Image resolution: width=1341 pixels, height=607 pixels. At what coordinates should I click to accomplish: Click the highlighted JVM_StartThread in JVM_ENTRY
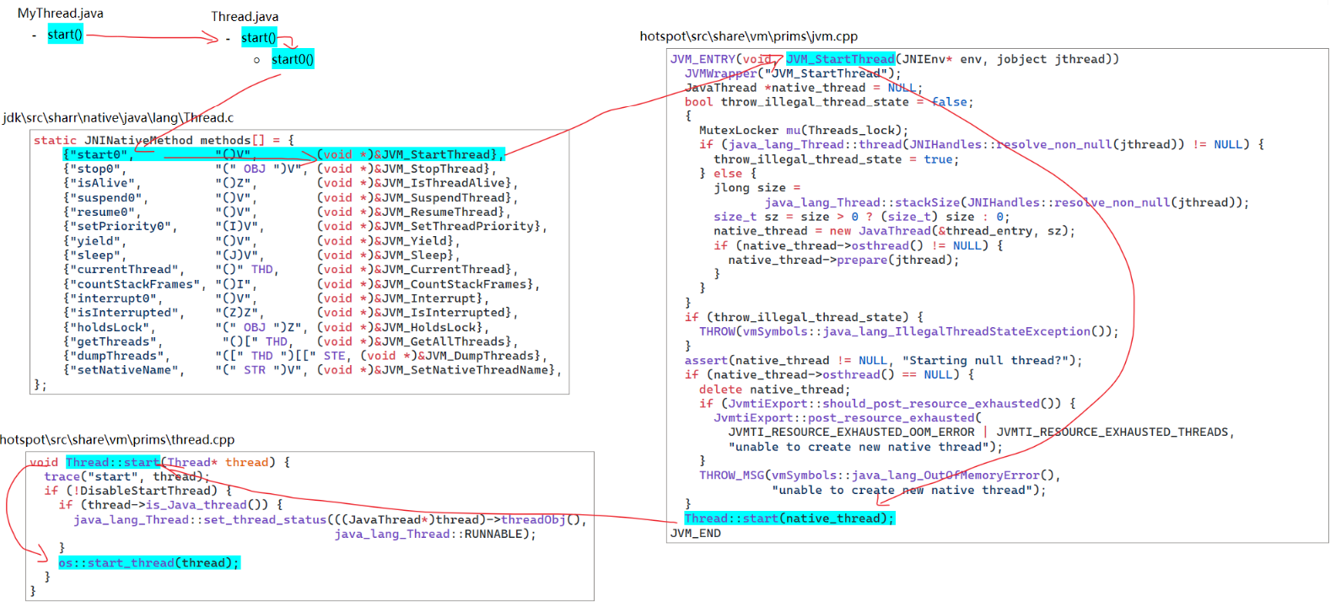click(840, 59)
